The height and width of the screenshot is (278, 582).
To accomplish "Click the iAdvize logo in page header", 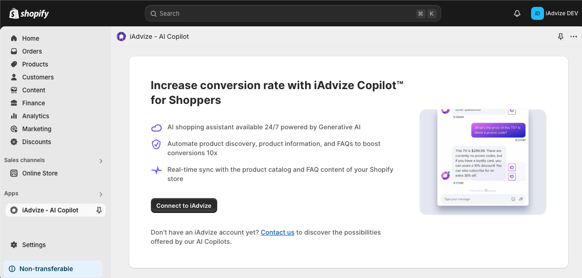I will 121,36.
